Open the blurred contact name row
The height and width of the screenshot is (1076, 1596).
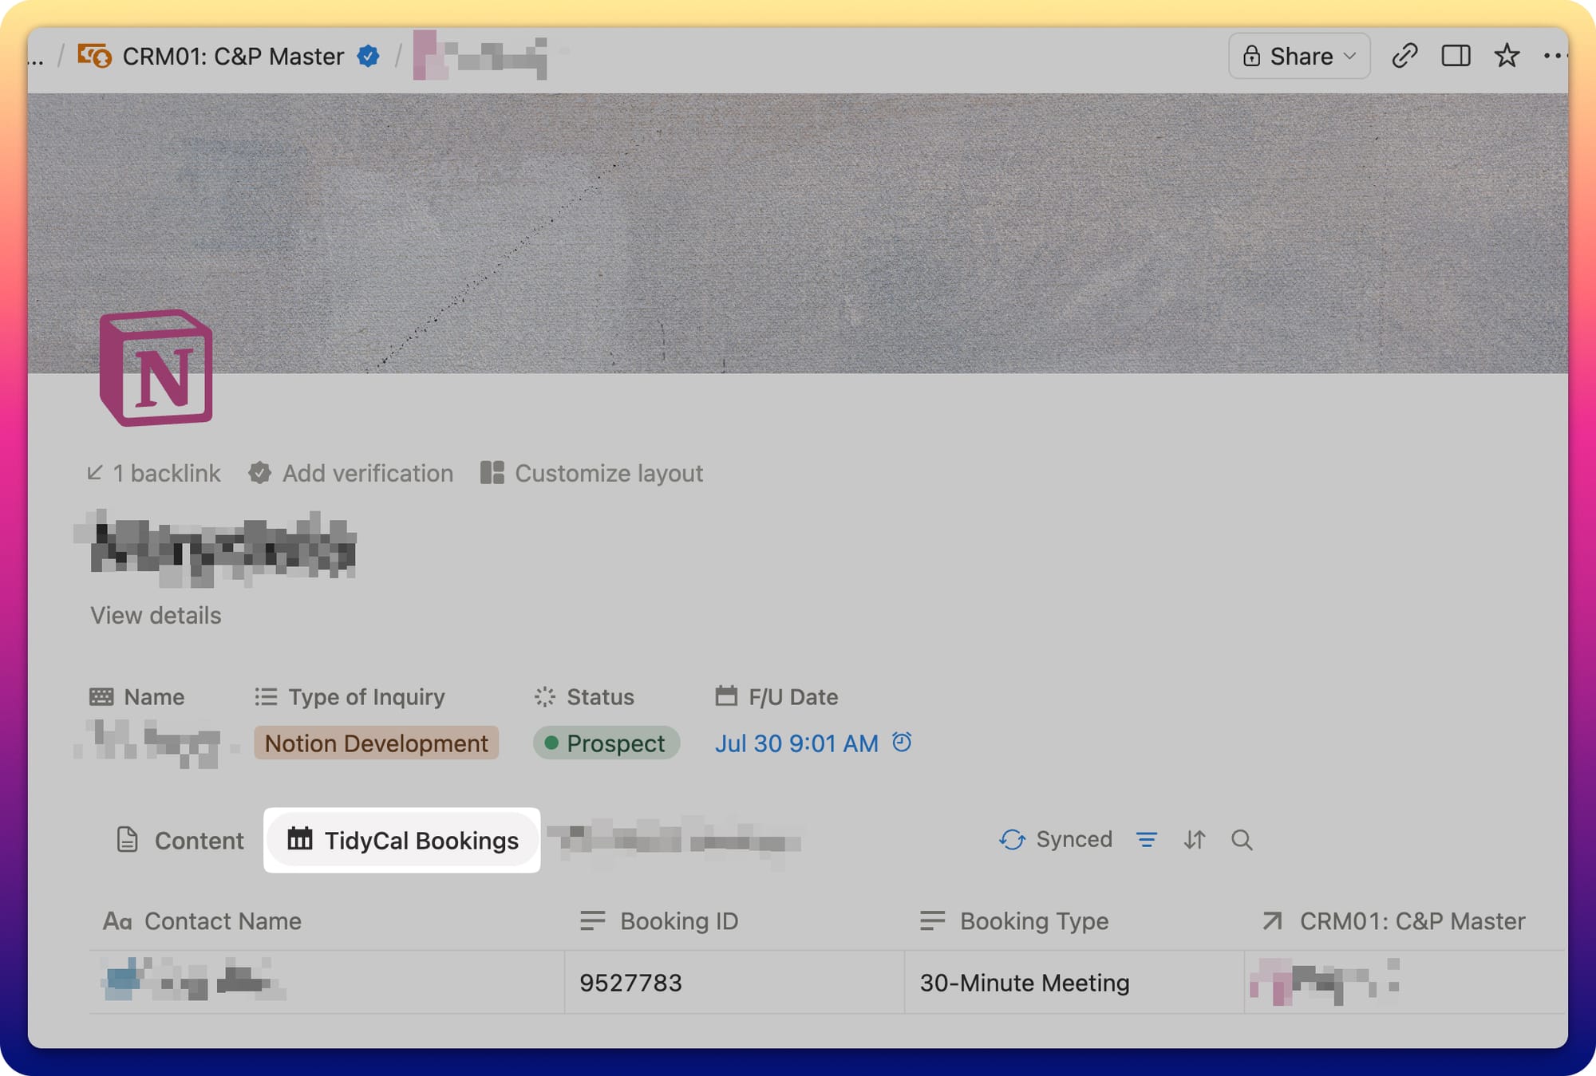point(194,979)
